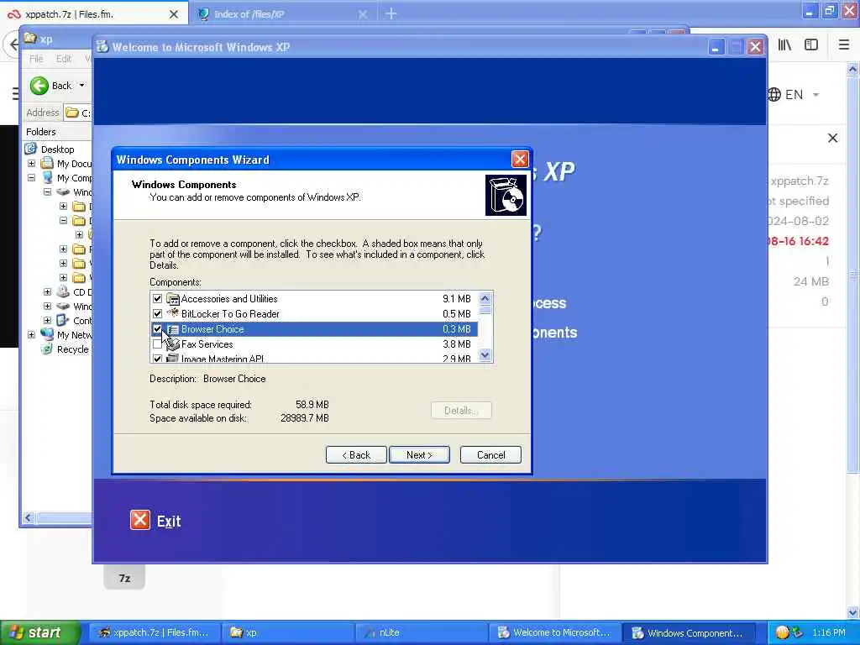Viewport: 860px width, 645px height.
Task: Open the Back history dropdown arrow in Explorer
Action: (x=81, y=86)
